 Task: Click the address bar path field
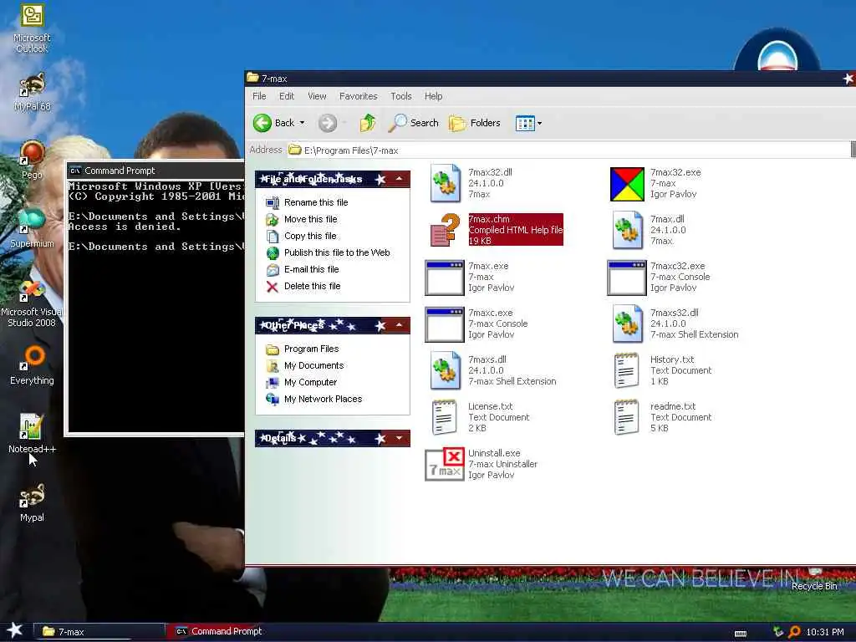tap(568, 150)
